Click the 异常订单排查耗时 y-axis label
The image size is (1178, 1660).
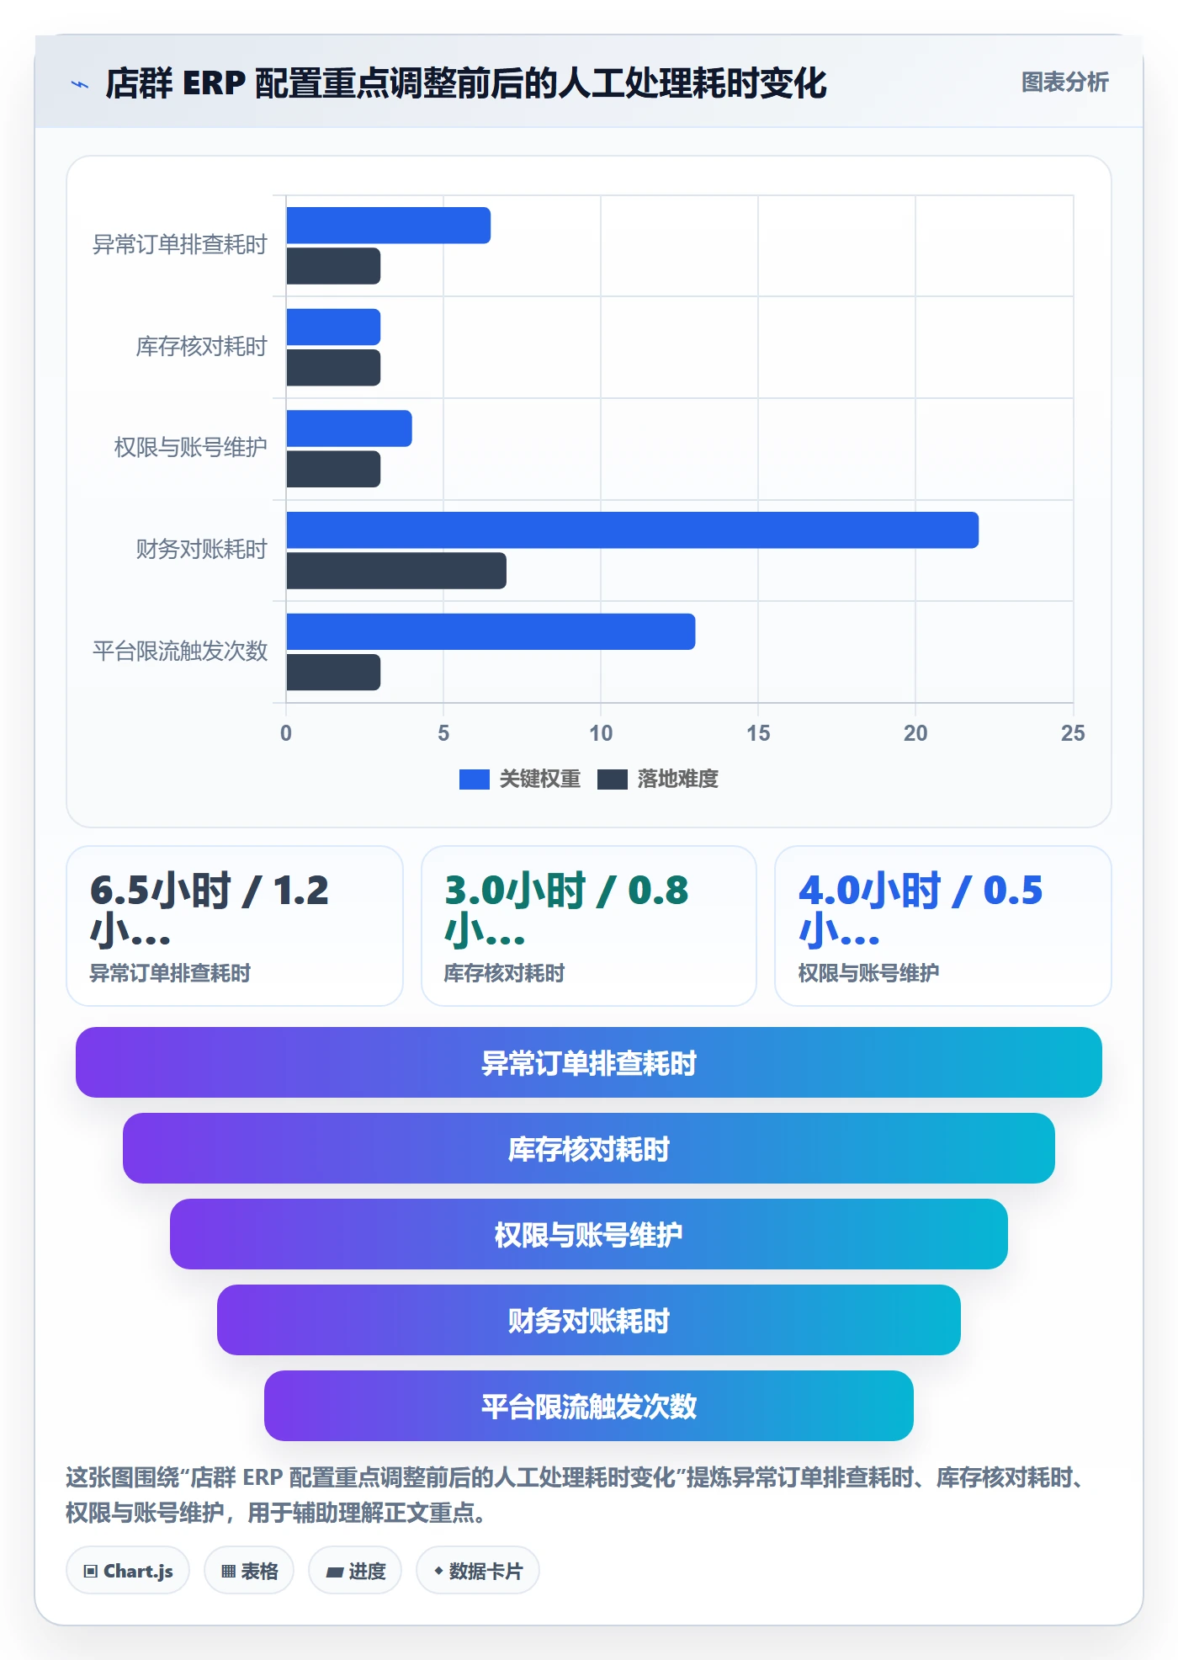(180, 245)
